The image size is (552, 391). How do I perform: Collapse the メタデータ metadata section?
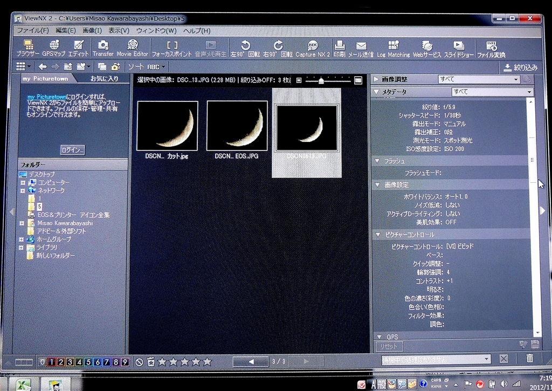click(x=376, y=92)
